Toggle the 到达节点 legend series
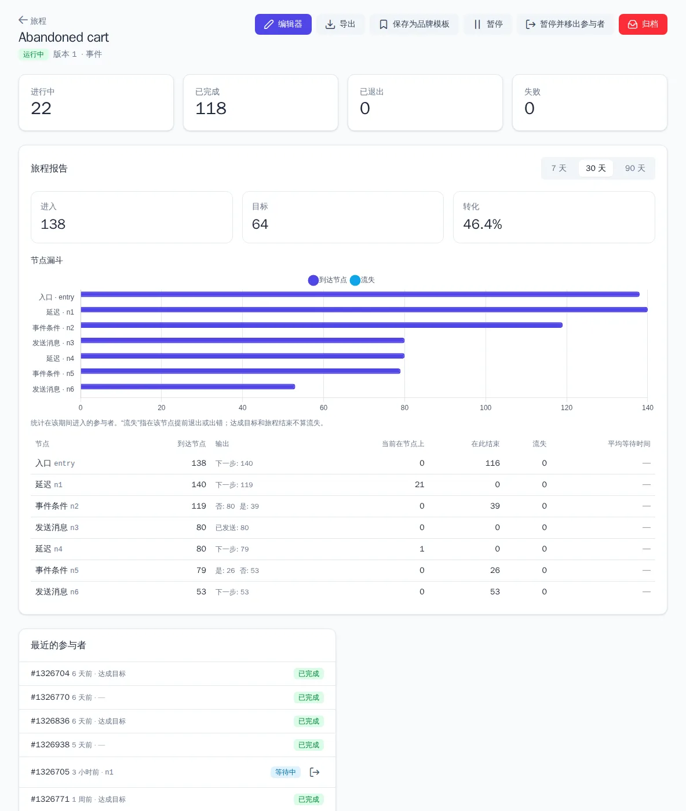This screenshot has width=686, height=811. (x=328, y=280)
